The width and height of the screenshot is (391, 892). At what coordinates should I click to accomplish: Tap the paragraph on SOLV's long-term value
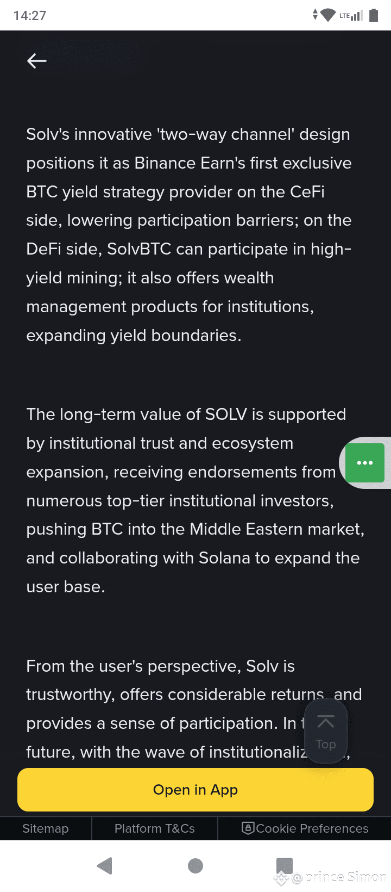185,500
